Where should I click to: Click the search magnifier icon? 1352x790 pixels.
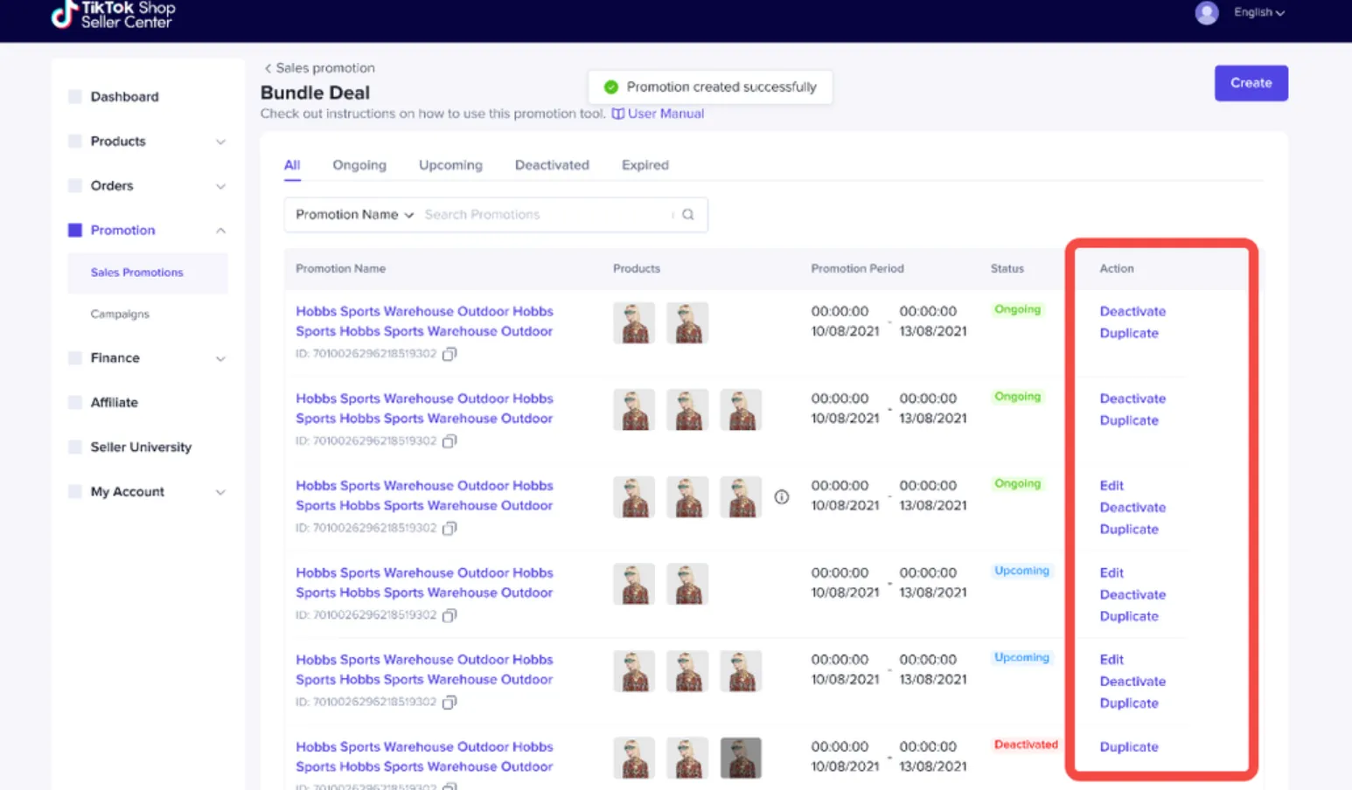688,214
